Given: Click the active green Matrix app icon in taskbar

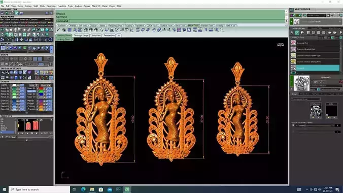Looking at the screenshot, I should 127,189.
